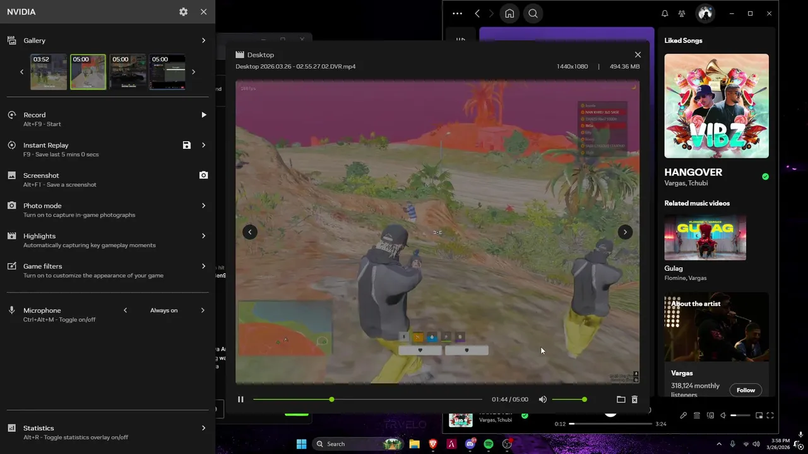Open Spotify lyrics microphone icon
The image size is (808, 454).
tap(683, 416)
